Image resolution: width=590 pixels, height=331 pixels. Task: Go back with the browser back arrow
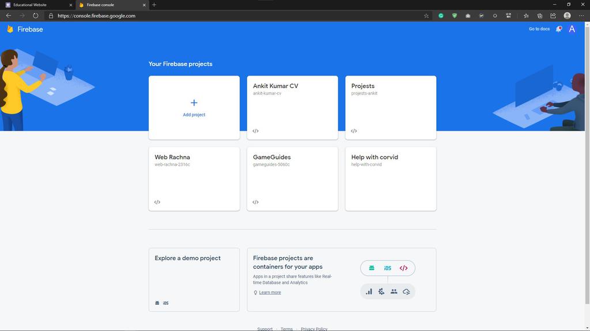8,16
